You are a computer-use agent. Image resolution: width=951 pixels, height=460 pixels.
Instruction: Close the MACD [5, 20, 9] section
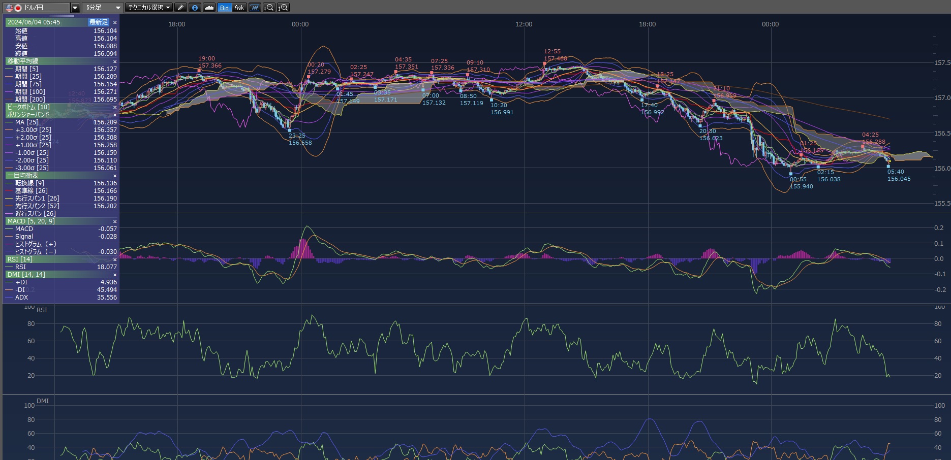pyautogui.click(x=115, y=221)
